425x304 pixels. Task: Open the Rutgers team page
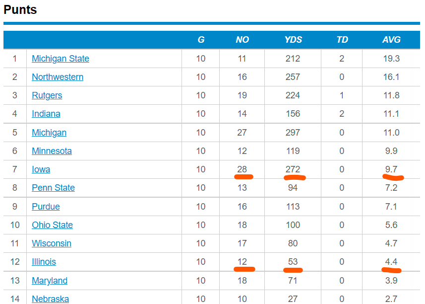(47, 95)
